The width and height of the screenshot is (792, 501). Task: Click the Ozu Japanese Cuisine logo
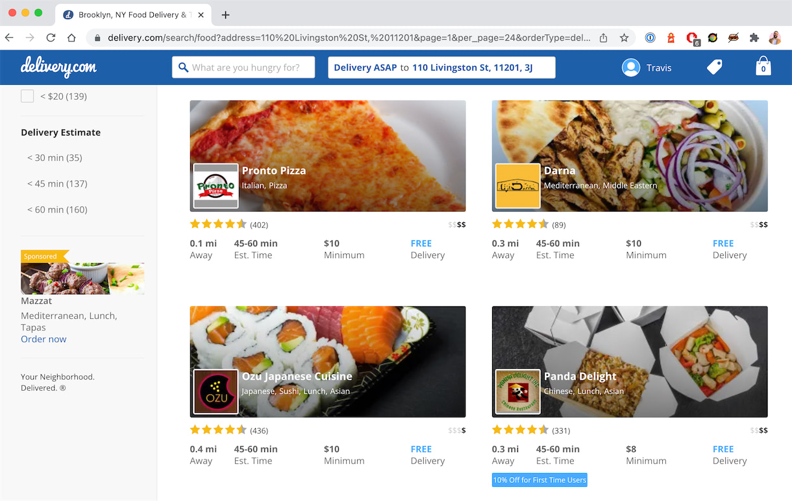point(216,391)
